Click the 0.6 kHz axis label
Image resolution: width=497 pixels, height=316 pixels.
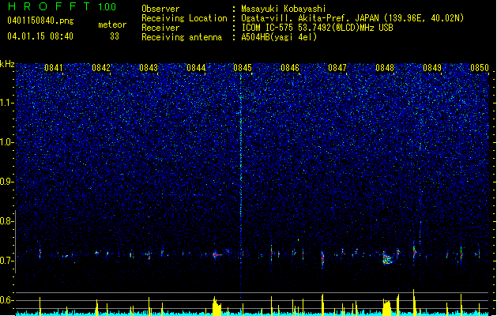coord(7,300)
